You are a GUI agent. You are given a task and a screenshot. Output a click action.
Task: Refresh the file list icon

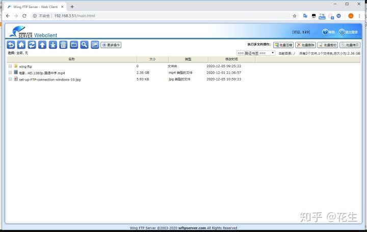(32, 45)
